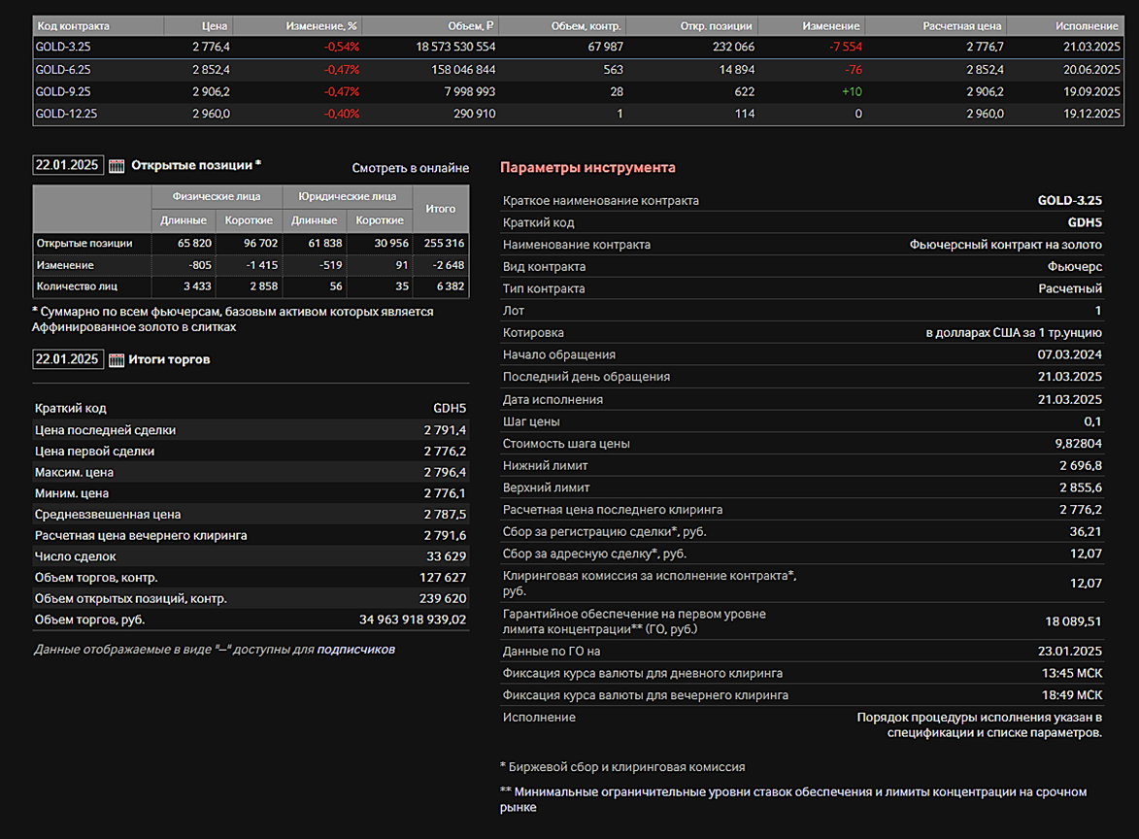
Task: Select the GOLD-6.25 contract code
Action: (63, 70)
